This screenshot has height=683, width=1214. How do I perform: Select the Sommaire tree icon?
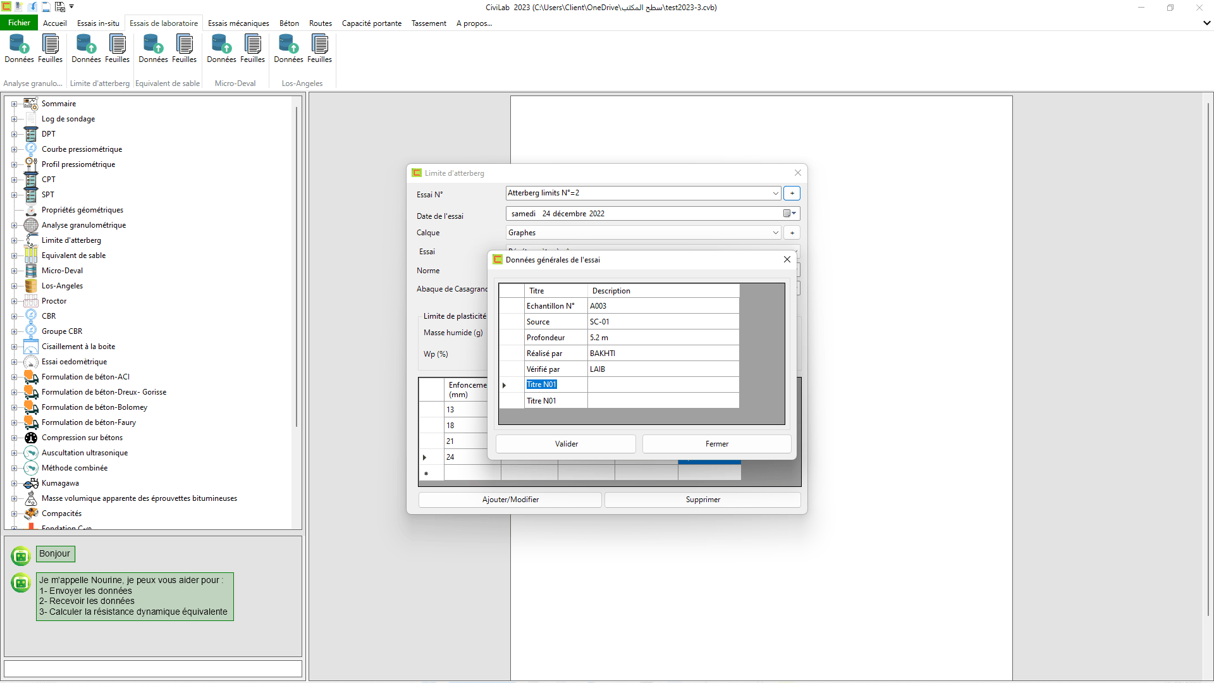(x=31, y=103)
